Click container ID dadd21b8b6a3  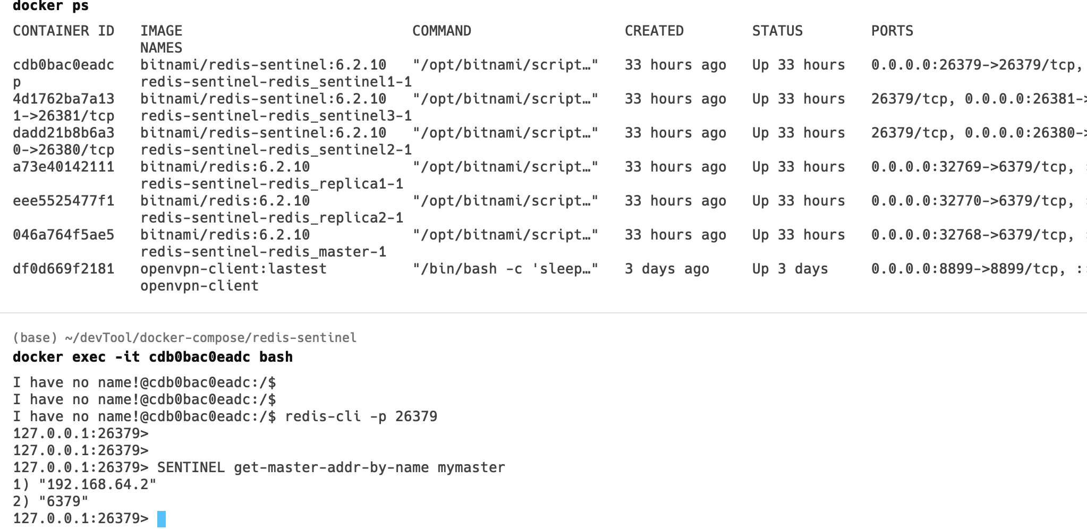tap(63, 133)
